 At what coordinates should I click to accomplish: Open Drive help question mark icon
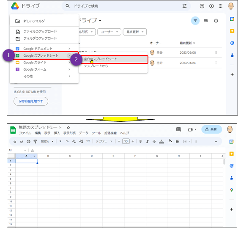(202, 6)
